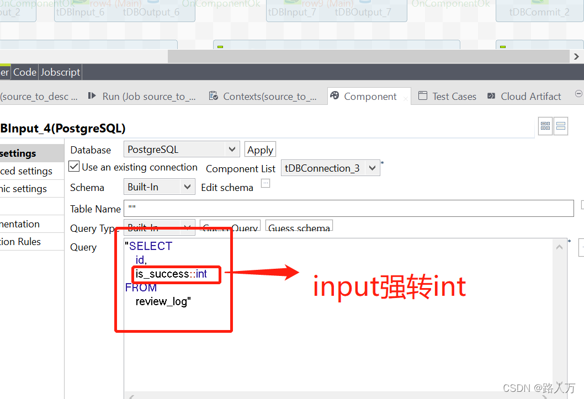Click the query area scroll up arrow
This screenshot has height=399, width=584.
click(x=559, y=247)
